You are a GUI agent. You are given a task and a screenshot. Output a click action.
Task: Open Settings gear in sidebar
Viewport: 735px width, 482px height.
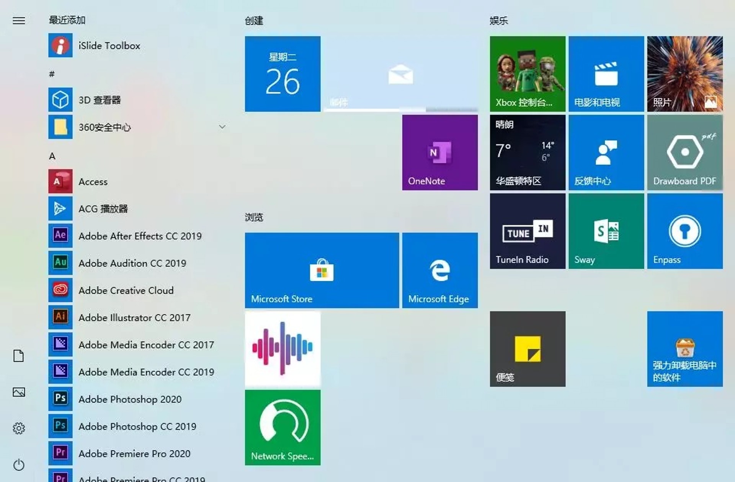[x=19, y=428]
